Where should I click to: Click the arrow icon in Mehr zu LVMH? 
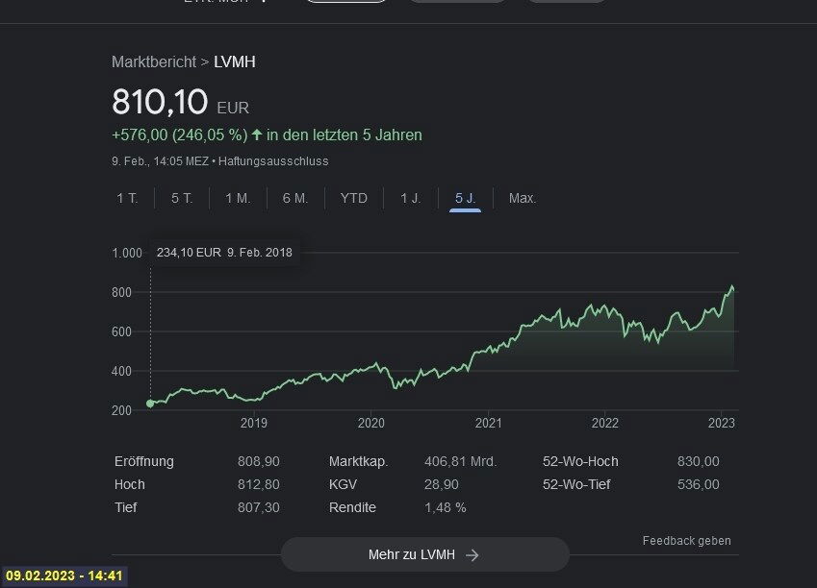[x=472, y=555]
